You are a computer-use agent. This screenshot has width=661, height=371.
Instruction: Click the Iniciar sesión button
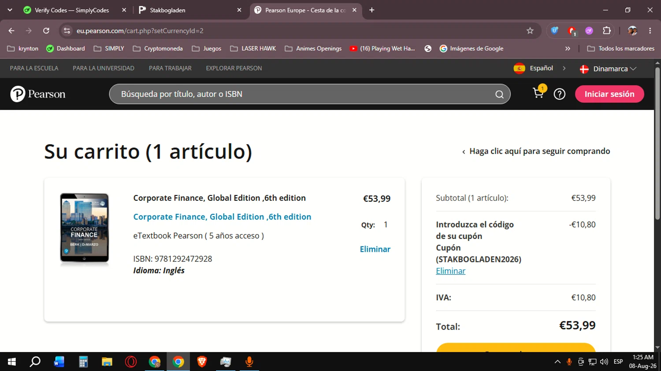pyautogui.click(x=609, y=94)
